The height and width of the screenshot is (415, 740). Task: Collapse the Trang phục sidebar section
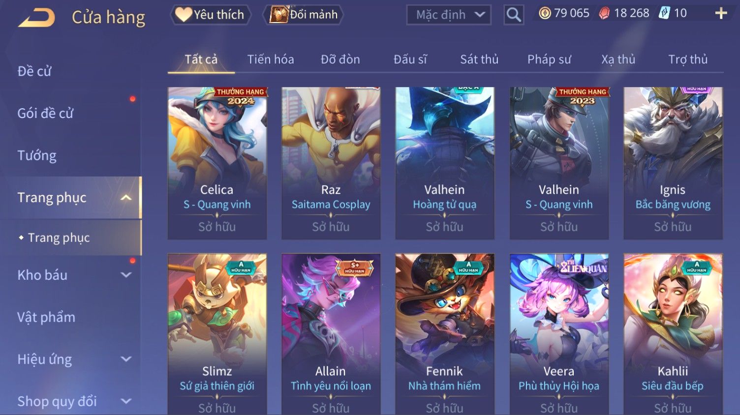[x=126, y=198]
